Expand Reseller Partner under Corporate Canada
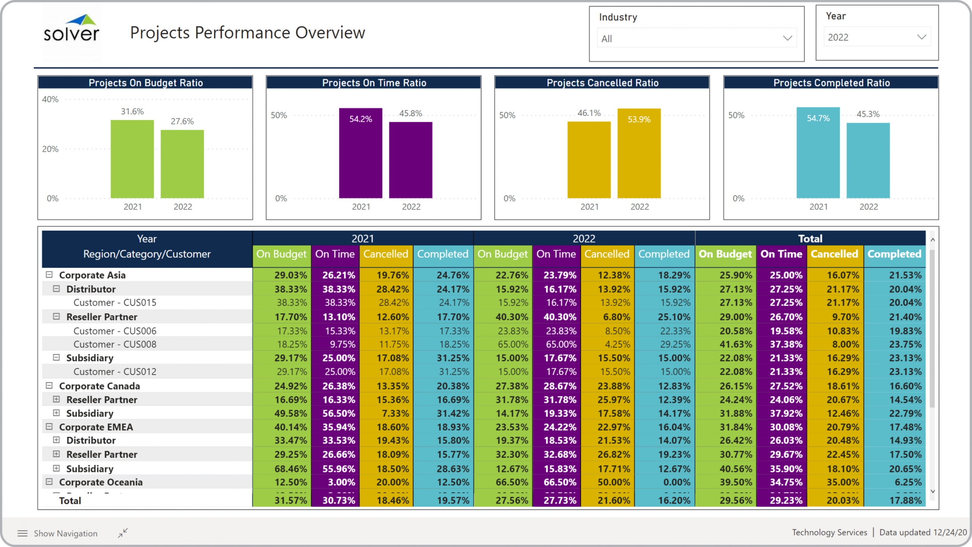Screen dimensions: 972x547 (56, 399)
